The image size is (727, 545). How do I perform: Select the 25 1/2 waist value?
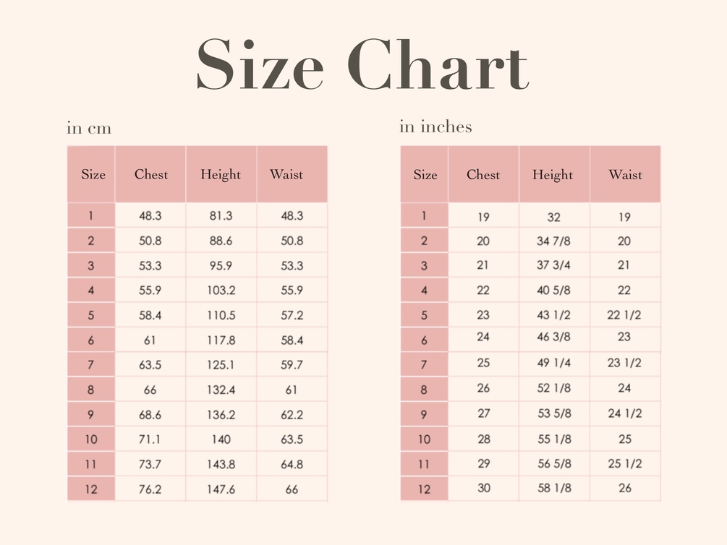click(x=625, y=463)
